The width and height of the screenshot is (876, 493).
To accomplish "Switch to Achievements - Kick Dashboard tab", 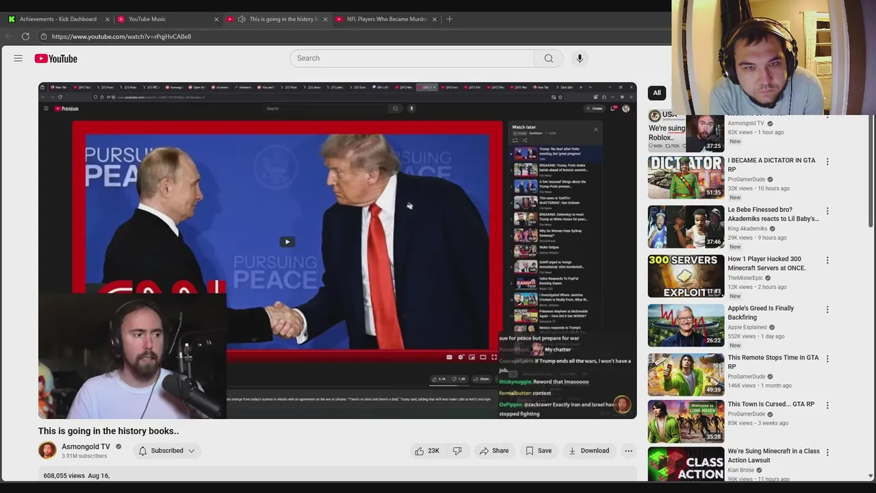I will [58, 19].
